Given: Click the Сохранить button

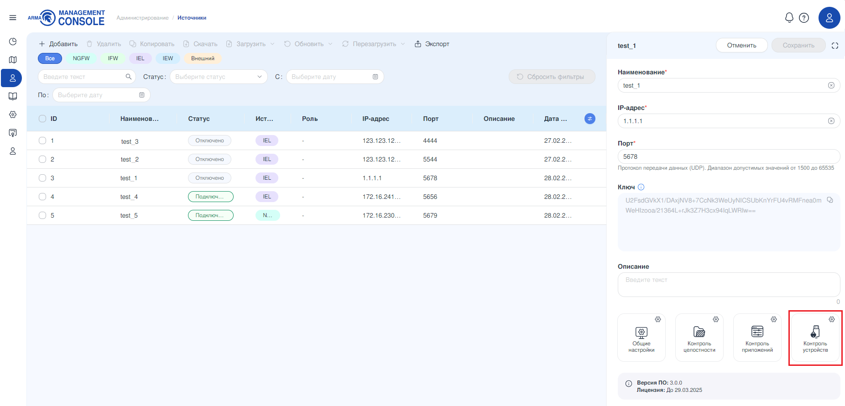Looking at the screenshot, I should (x=798, y=45).
